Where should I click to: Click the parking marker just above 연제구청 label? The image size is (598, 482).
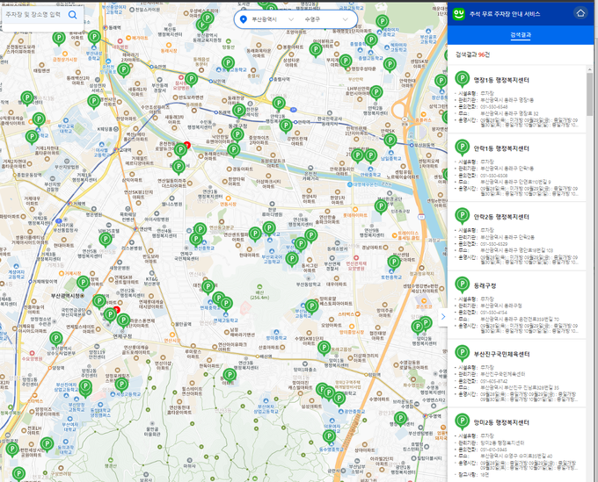[123, 321]
